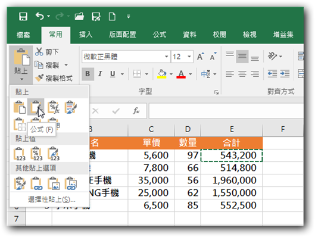Switch to the 校閱 tab

(x=220, y=35)
